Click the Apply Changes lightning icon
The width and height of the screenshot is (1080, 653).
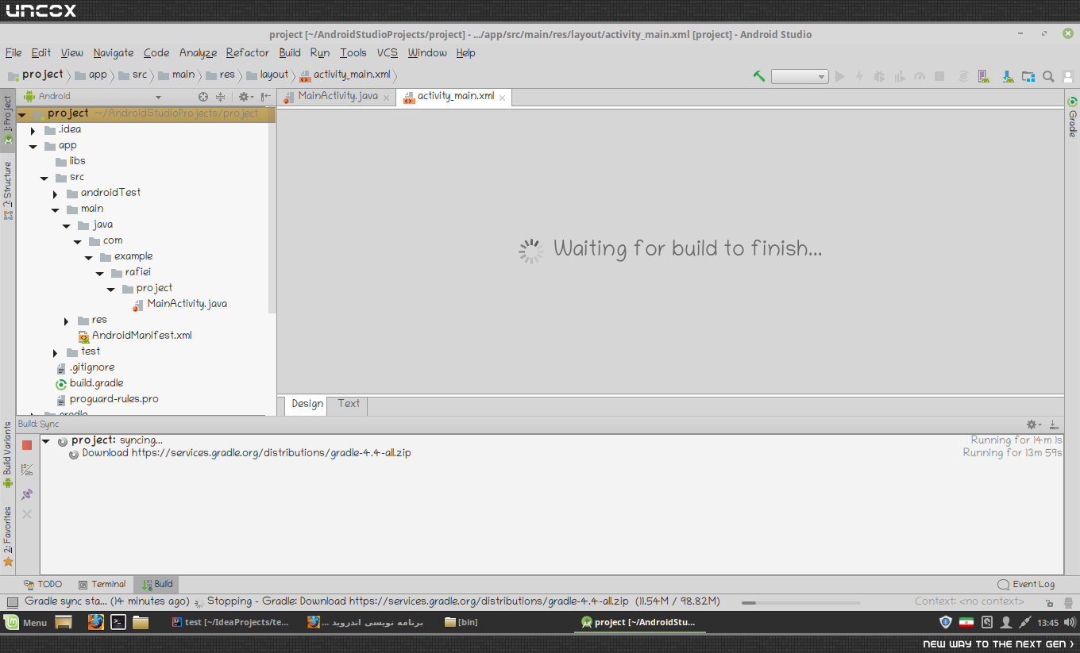(x=859, y=76)
